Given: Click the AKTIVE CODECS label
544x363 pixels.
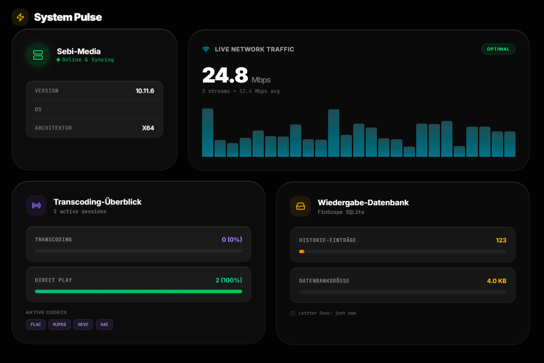Looking at the screenshot, I should pos(46,312).
